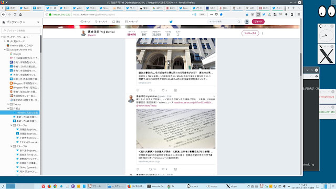List all tabs dropdown arrow

[x=299, y=8]
